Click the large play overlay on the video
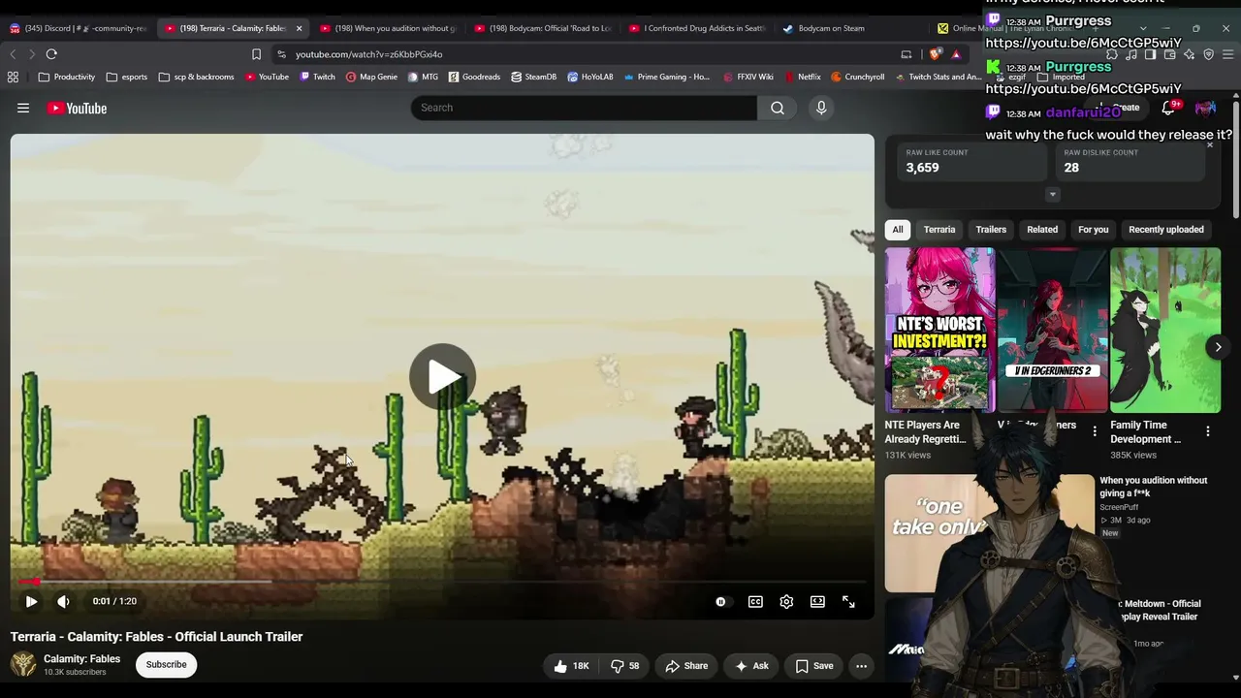The width and height of the screenshot is (1241, 698). pyautogui.click(x=442, y=376)
